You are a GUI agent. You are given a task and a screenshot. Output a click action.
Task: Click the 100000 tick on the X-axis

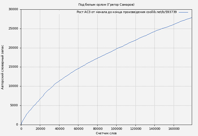point(116,128)
